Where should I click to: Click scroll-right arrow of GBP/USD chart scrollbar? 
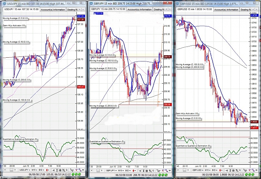pos(188,170)
